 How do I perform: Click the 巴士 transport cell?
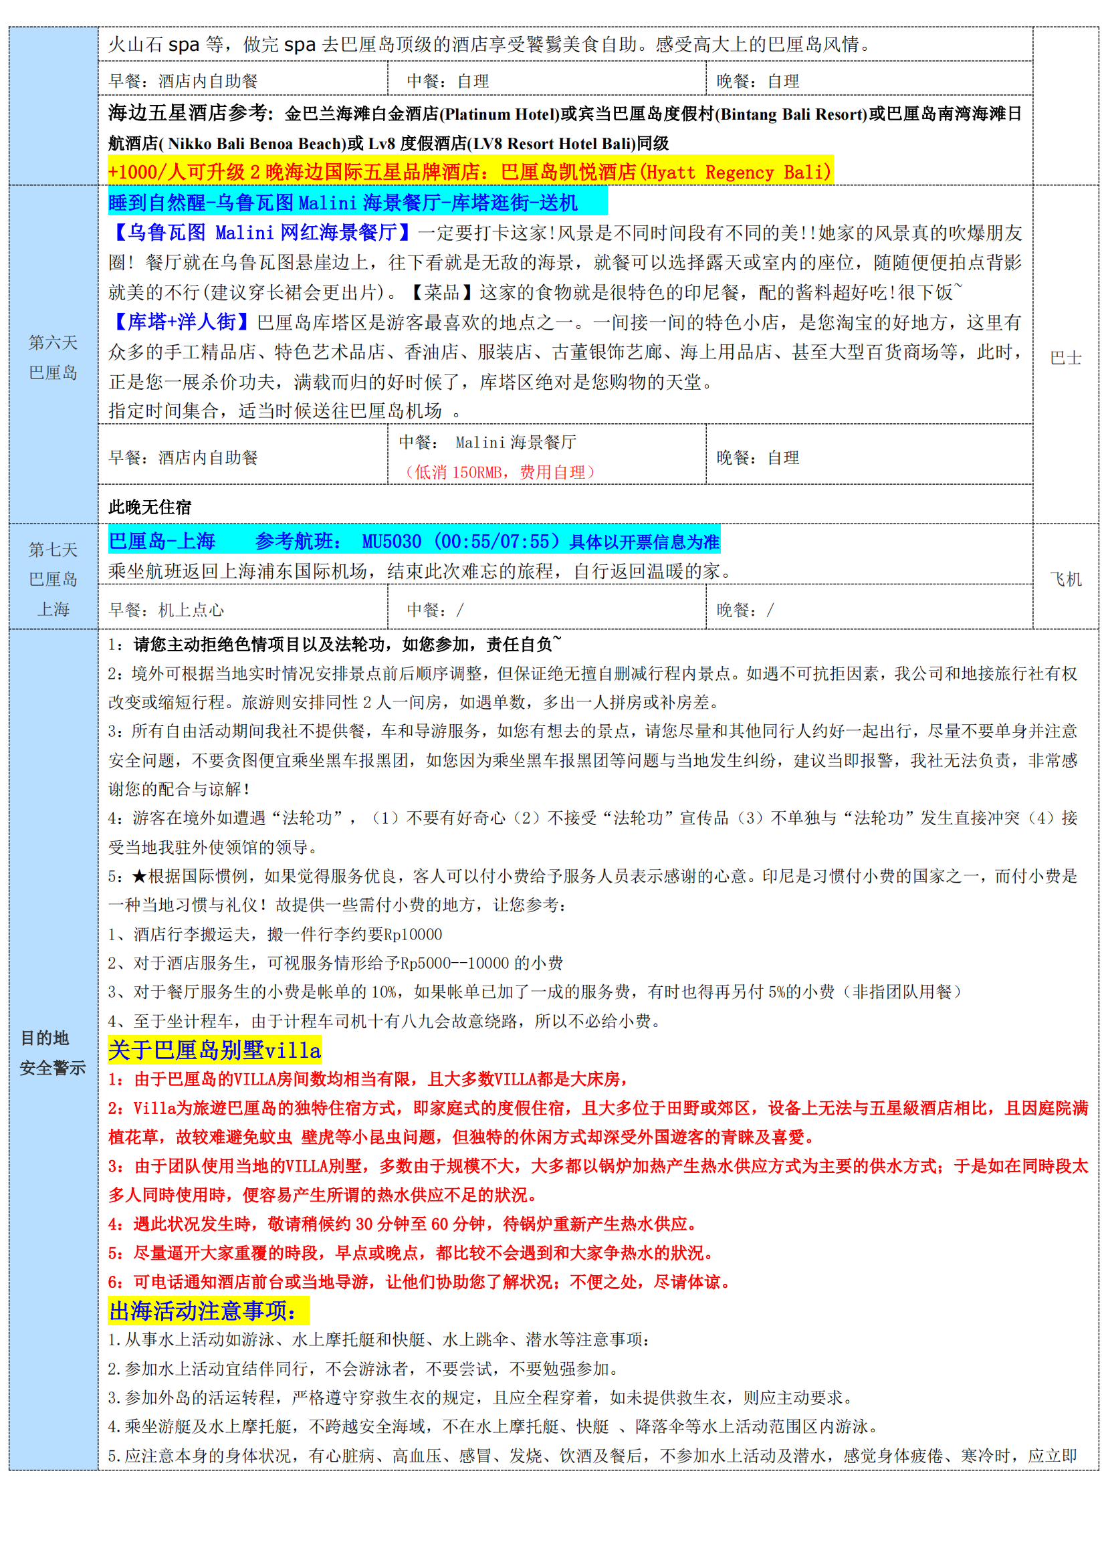point(1065,357)
